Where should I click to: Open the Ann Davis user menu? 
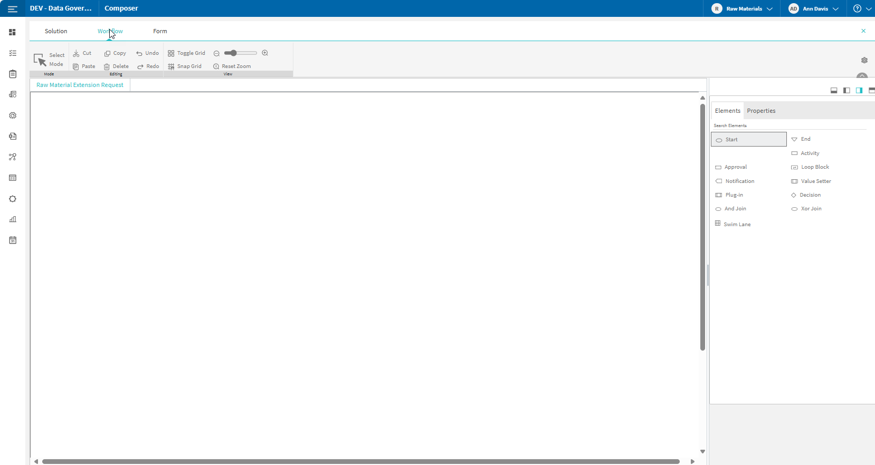click(x=813, y=8)
